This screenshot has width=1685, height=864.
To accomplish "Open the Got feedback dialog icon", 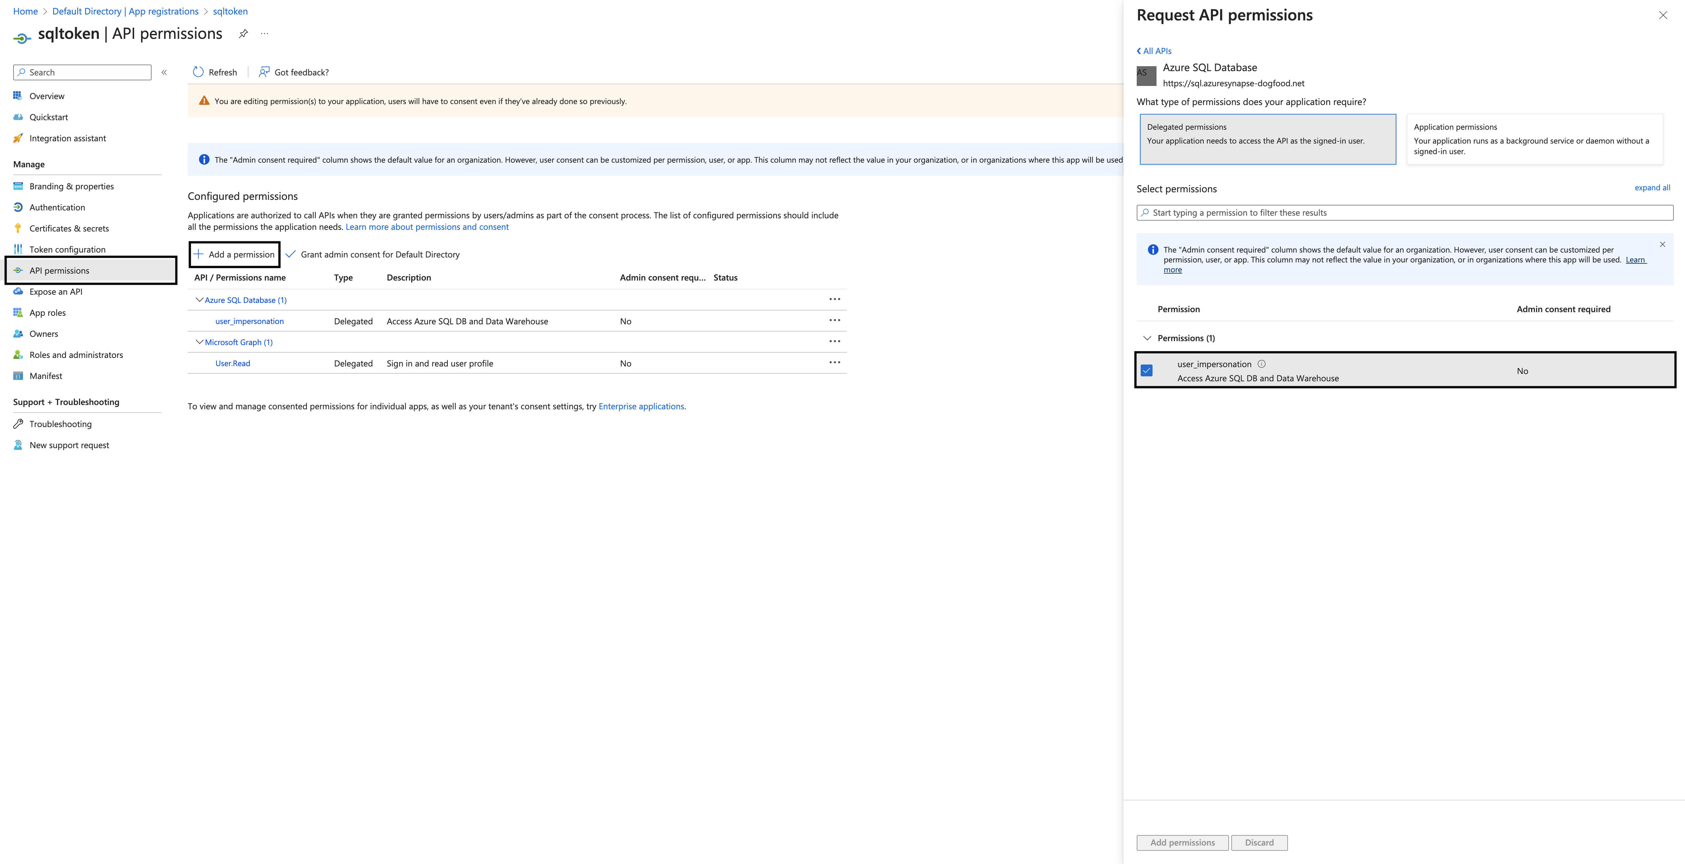I will point(264,72).
